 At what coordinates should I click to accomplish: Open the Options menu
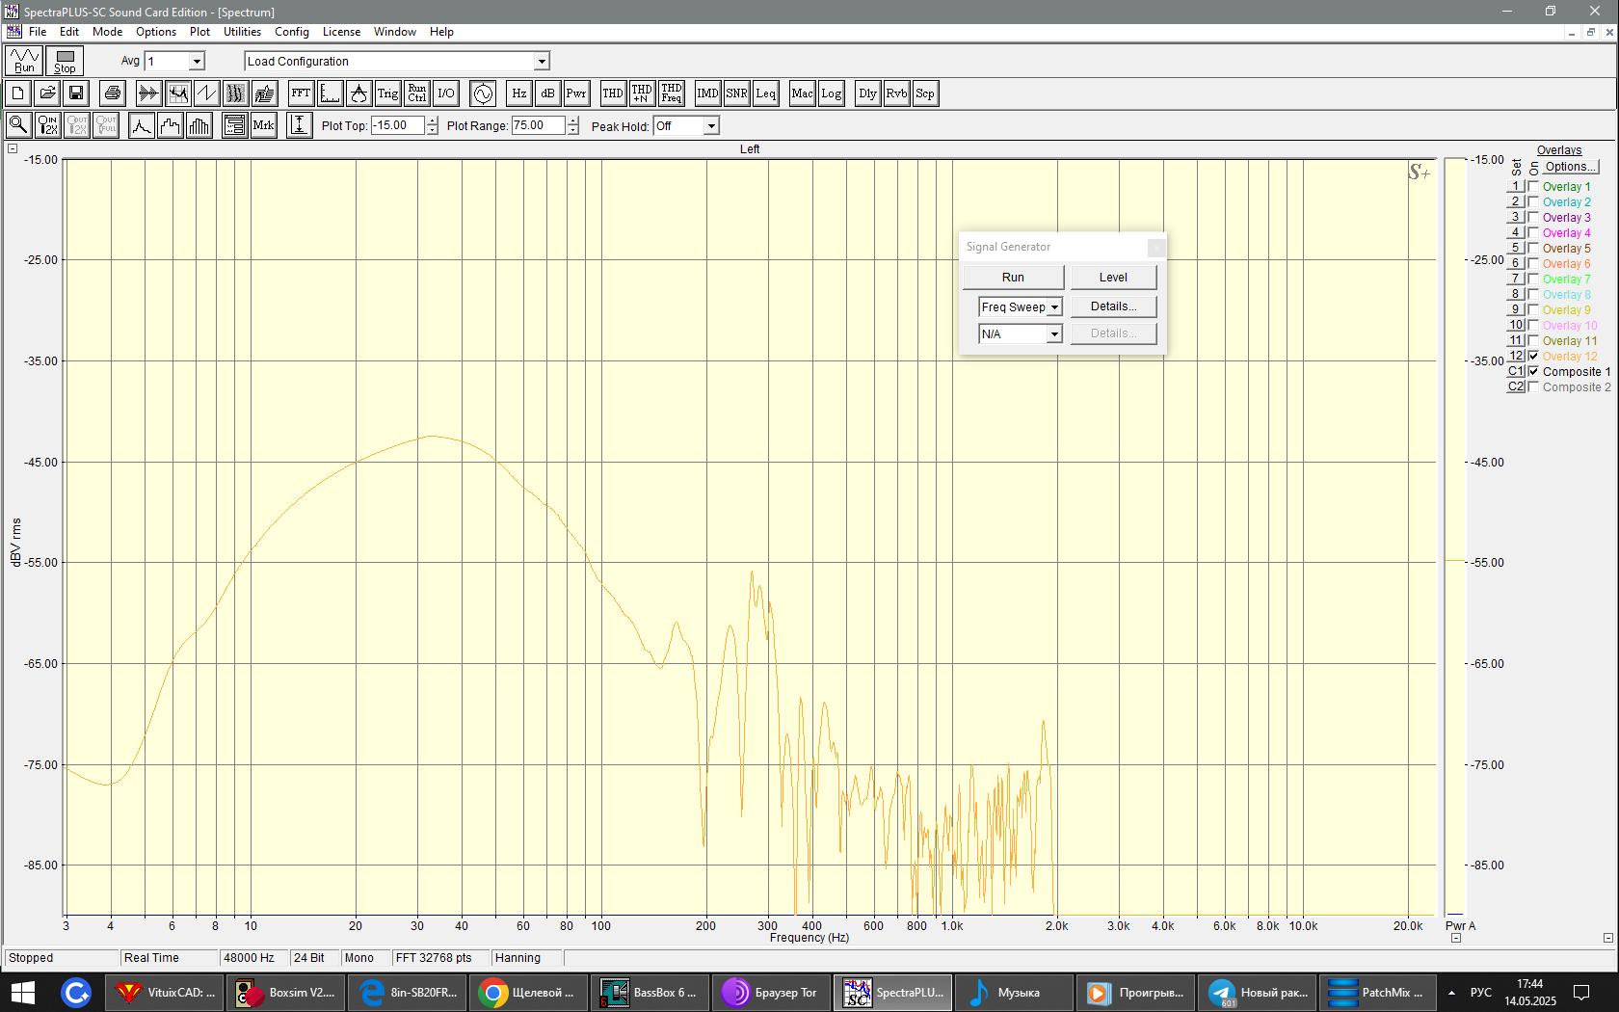[156, 32]
